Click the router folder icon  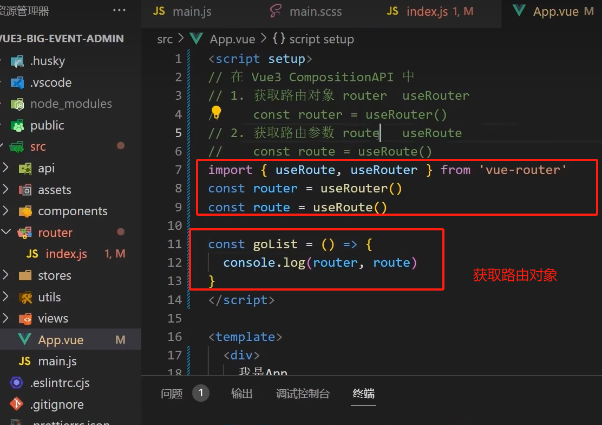25,233
